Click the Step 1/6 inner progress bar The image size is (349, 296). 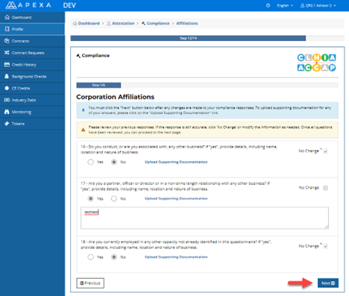coord(98,85)
